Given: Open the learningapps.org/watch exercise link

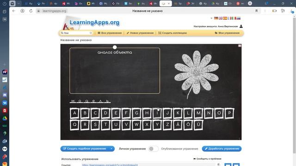Looking at the screenshot, I should click(110, 165).
